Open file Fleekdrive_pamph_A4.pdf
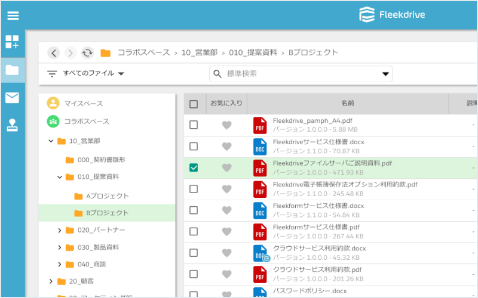Viewport: 478px width, 298px height. [312, 121]
